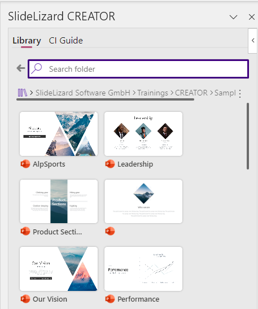The image size is (258, 309).
Task: Click PowerPoint icon below Who we are slide
Action: (110, 231)
